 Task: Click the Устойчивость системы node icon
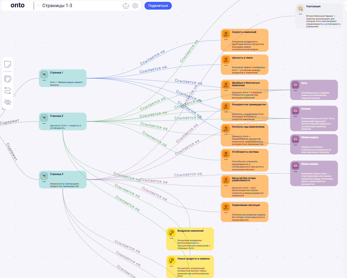[226, 154]
